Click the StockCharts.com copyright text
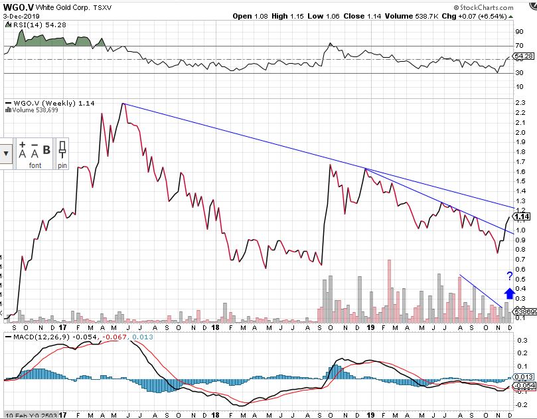 [484, 7]
